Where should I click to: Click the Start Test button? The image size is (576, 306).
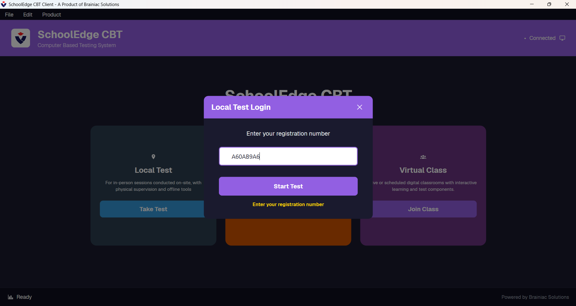point(288,186)
